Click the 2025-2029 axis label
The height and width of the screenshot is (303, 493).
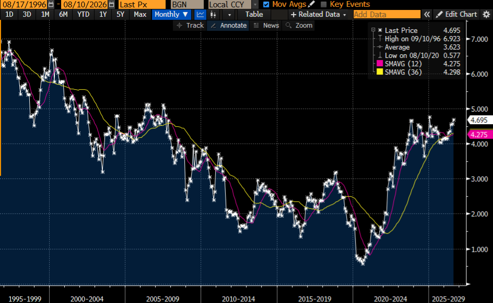(x=449, y=299)
